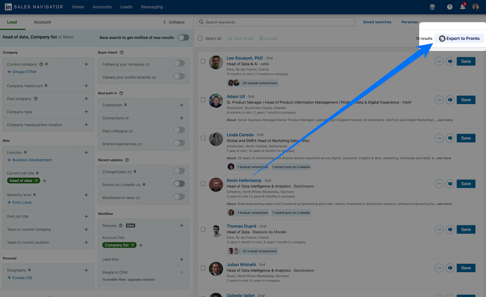
Task: Open the Leads nav item
Action: pos(126,7)
